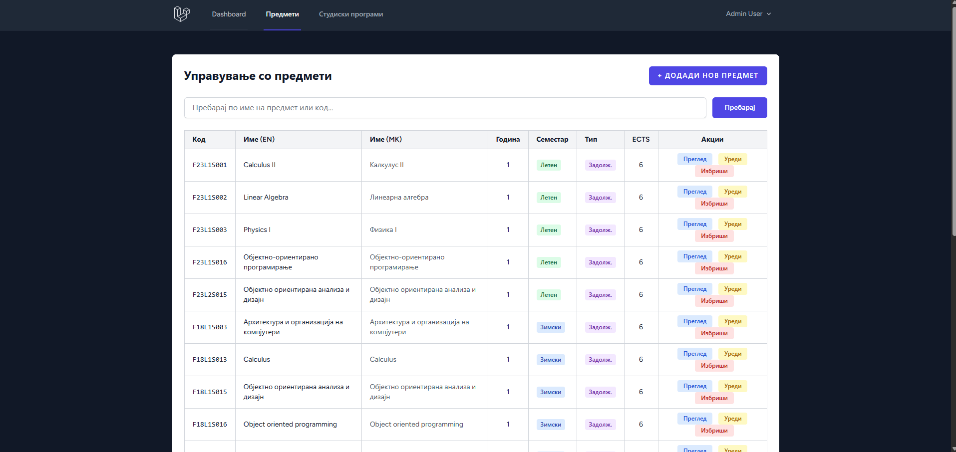Image resolution: width=956 pixels, height=452 pixels.
Task: Select the Предмети navigation tab
Action: (282, 14)
